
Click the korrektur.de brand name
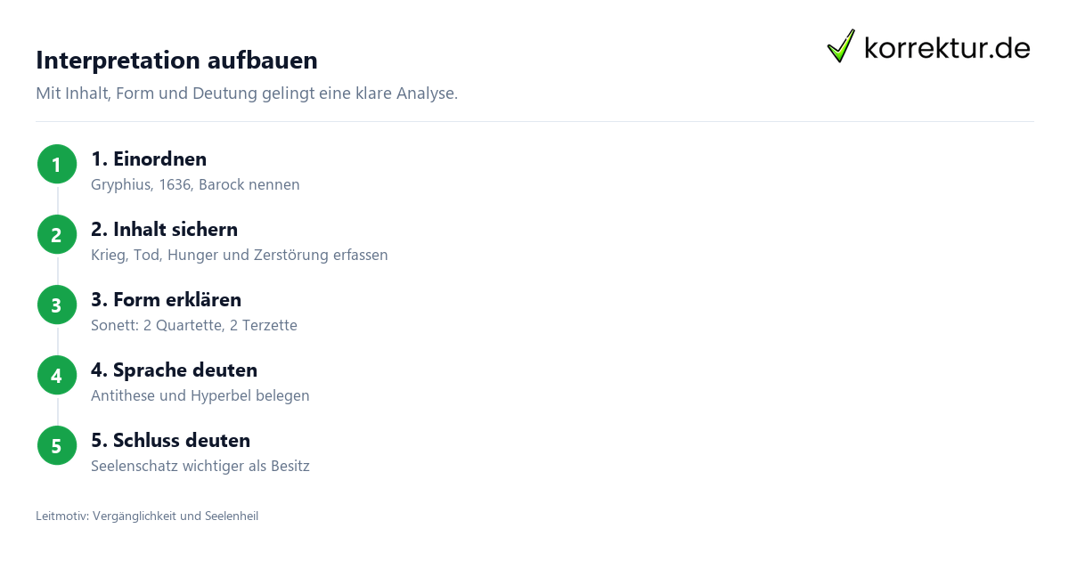click(947, 48)
